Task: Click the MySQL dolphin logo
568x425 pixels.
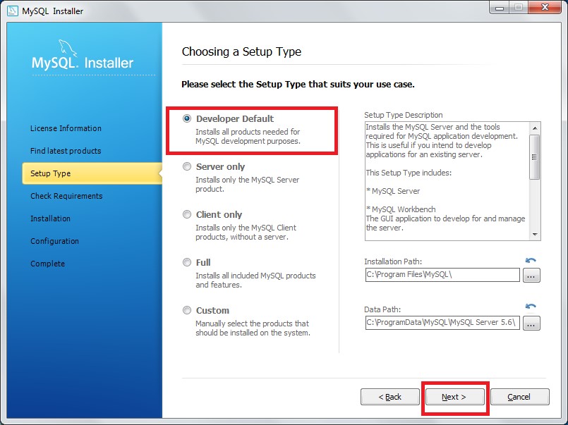Action: tap(68, 48)
